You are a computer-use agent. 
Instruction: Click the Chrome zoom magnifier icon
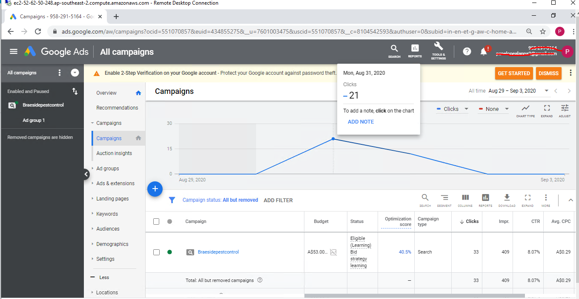click(529, 31)
